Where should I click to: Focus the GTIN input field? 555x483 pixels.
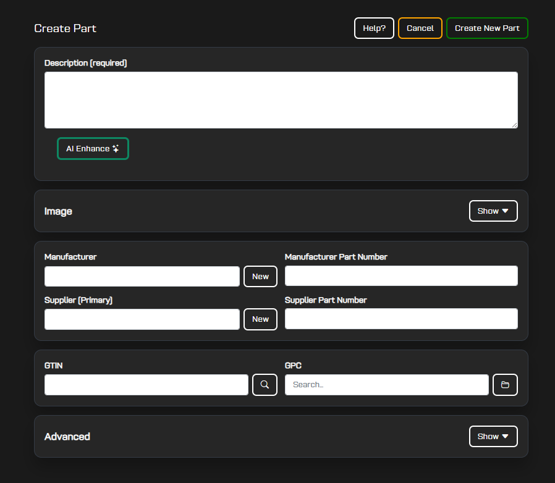pos(146,385)
